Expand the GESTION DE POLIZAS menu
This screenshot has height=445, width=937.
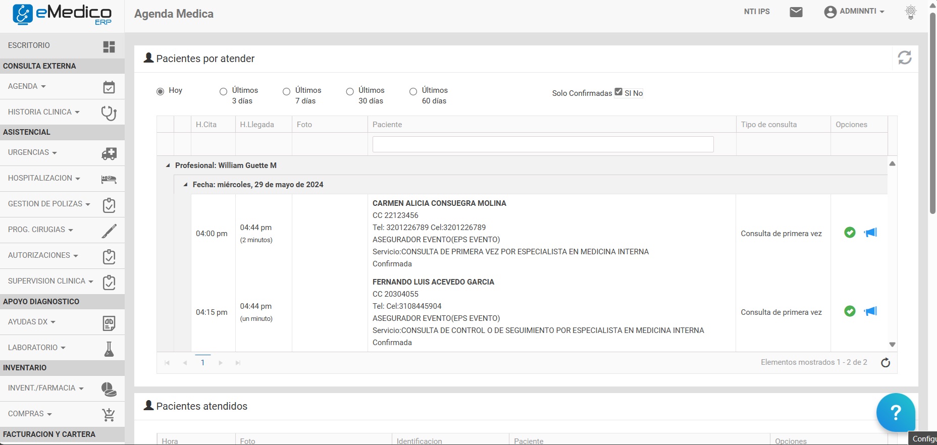click(x=49, y=204)
